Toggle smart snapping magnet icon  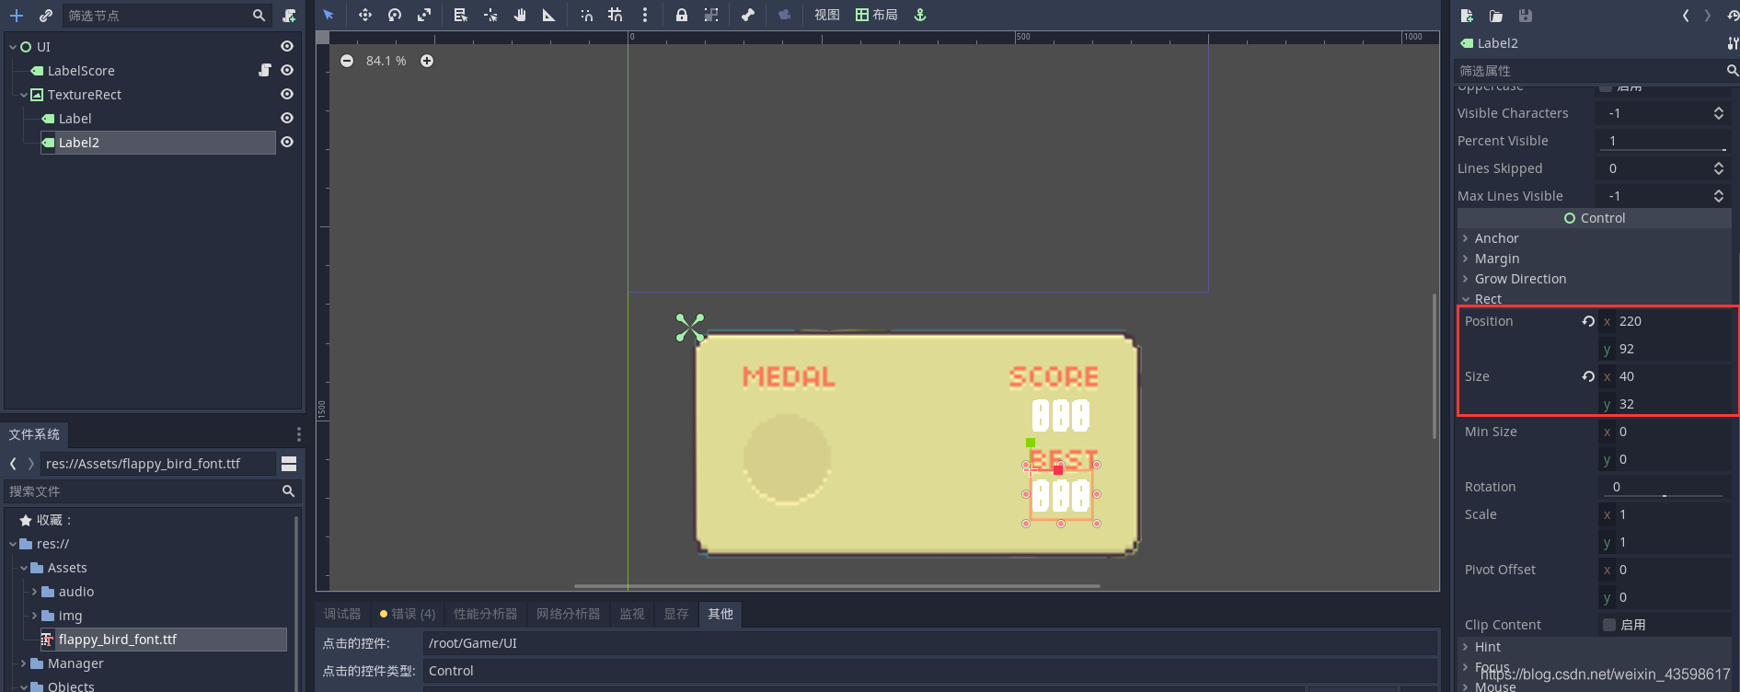tap(586, 15)
